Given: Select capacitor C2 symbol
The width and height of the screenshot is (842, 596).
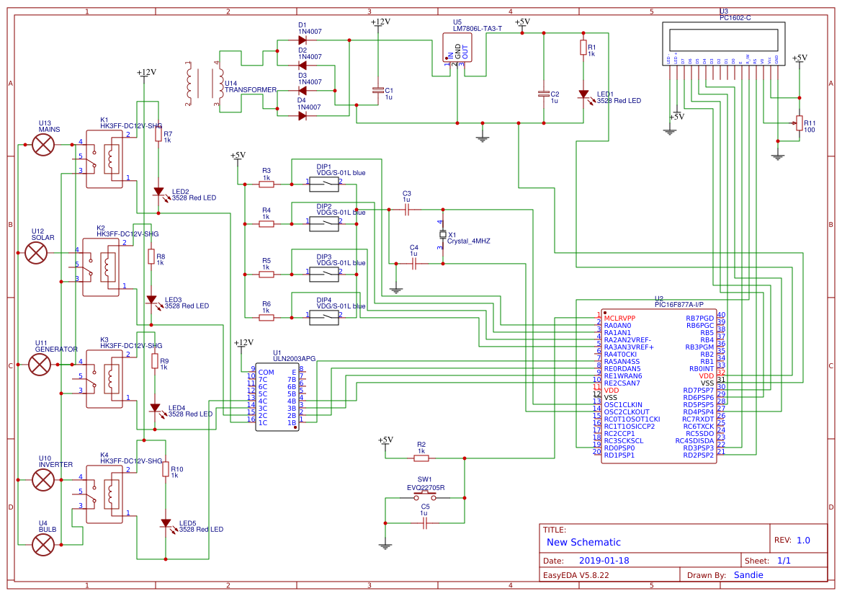Looking at the screenshot, I should tap(543, 94).
